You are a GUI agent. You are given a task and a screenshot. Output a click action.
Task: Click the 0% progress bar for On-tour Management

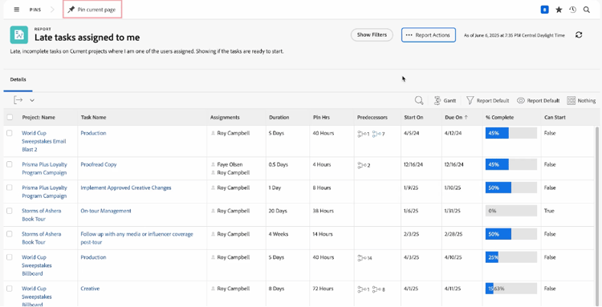point(511,211)
